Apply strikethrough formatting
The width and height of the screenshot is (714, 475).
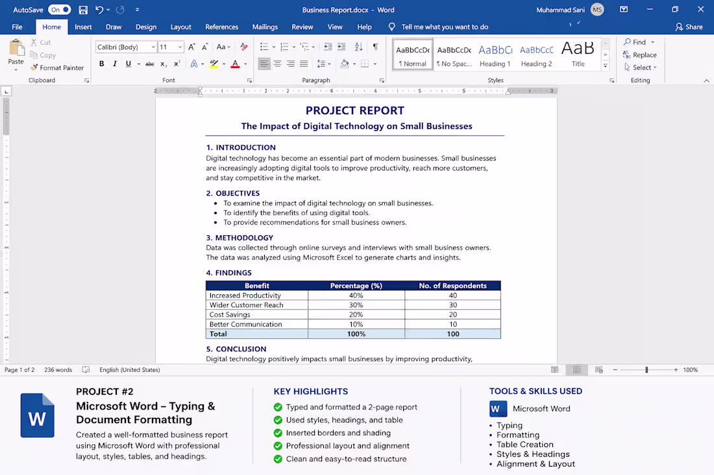tap(150, 64)
